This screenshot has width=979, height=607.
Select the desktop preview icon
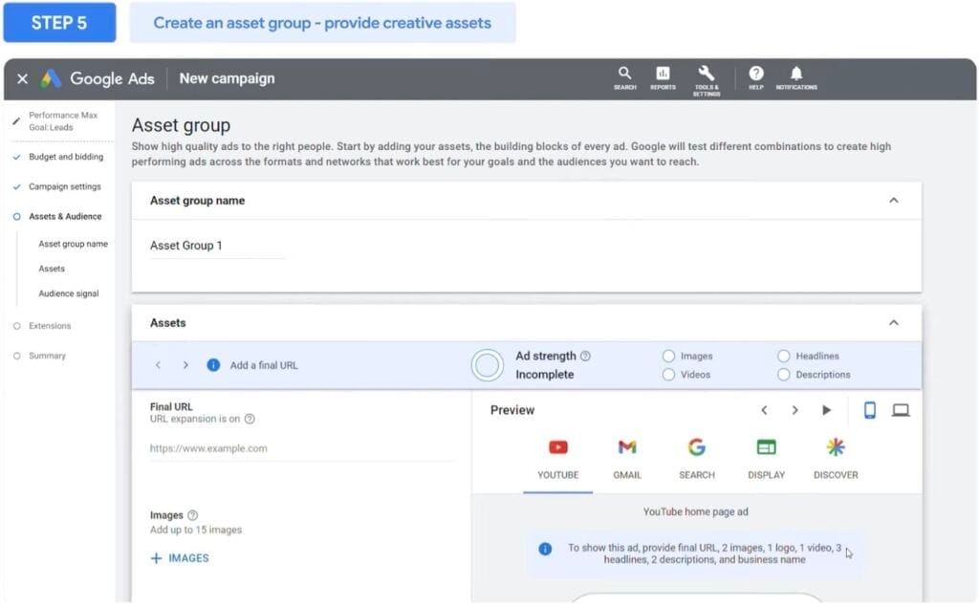click(900, 409)
